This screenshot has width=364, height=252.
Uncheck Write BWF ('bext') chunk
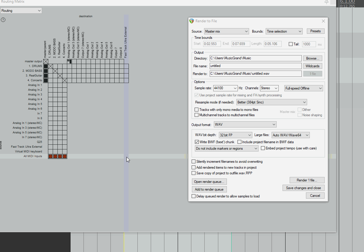(197, 142)
